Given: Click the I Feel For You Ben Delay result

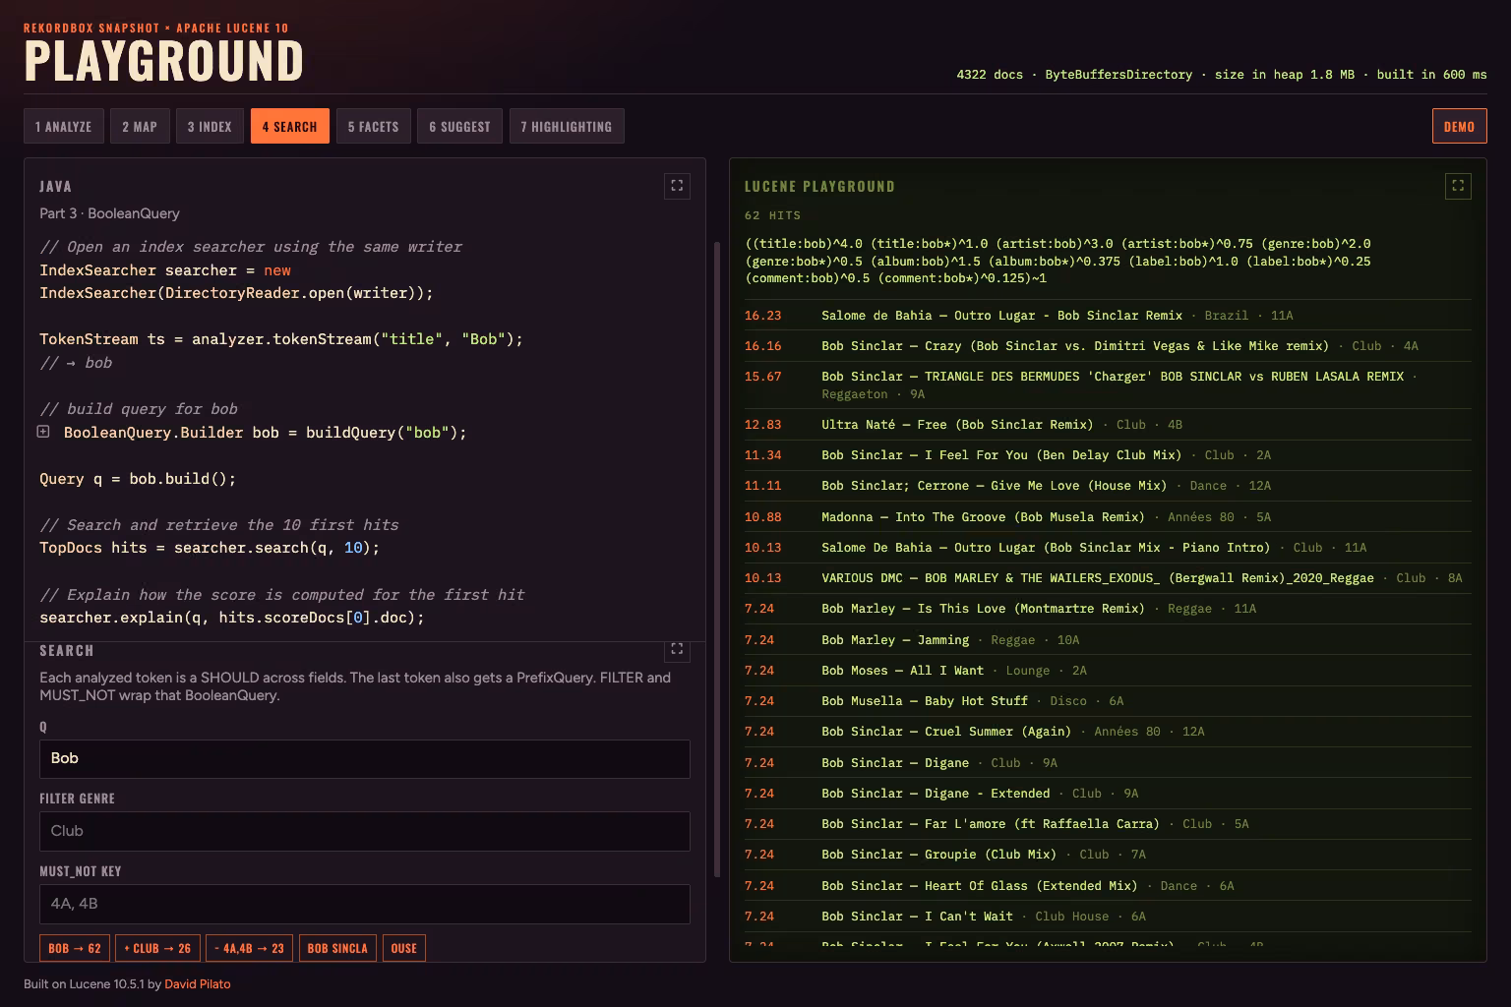Looking at the screenshot, I should (x=1108, y=455).
